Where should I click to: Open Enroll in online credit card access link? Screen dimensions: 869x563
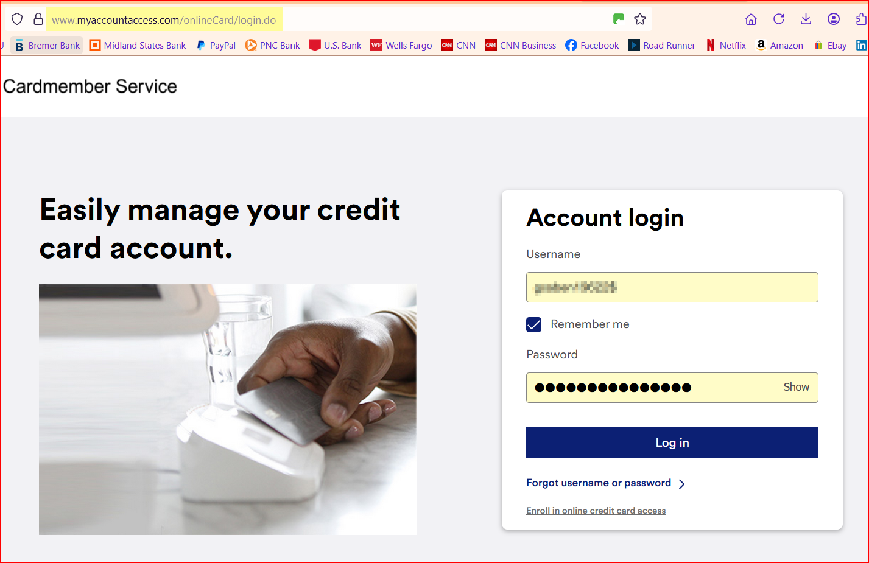click(x=596, y=511)
